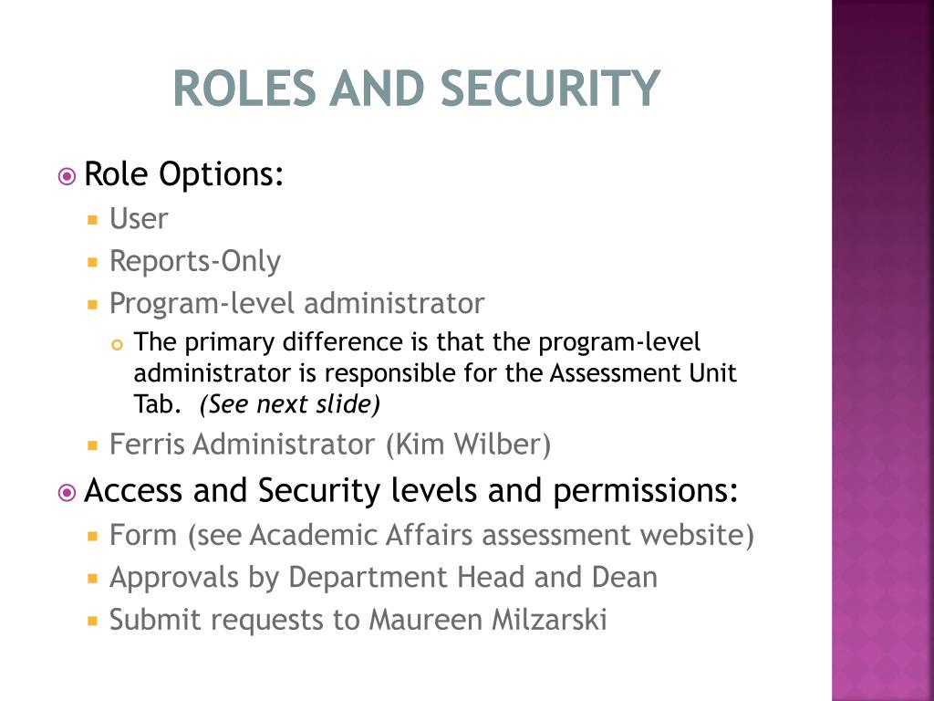Screen dimensions: 934x701
Task: Click 'Ferris Administrator (Kim Wilber)' text
Action: click(x=330, y=445)
